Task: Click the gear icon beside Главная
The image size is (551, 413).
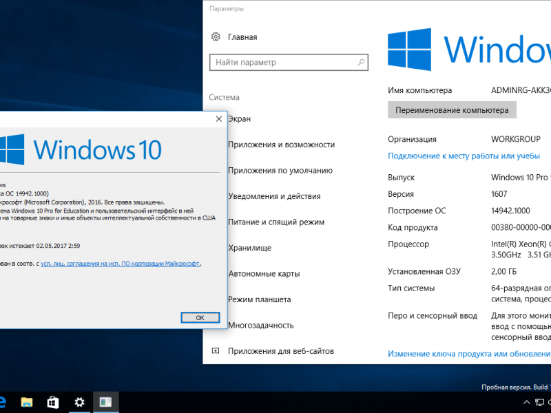Action: click(216, 36)
